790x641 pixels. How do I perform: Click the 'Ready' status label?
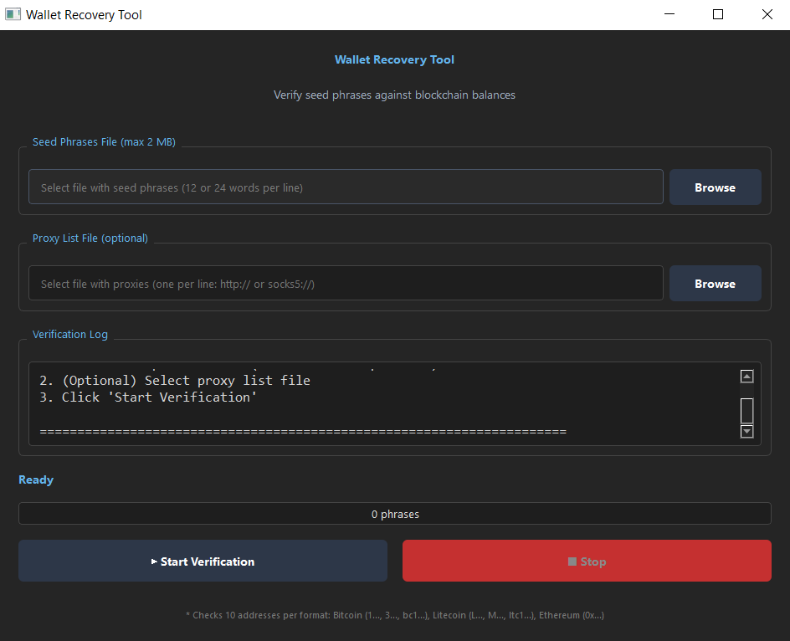[36, 479]
